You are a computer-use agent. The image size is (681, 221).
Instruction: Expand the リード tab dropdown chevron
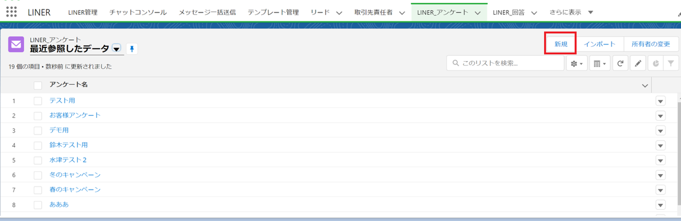[x=339, y=12]
